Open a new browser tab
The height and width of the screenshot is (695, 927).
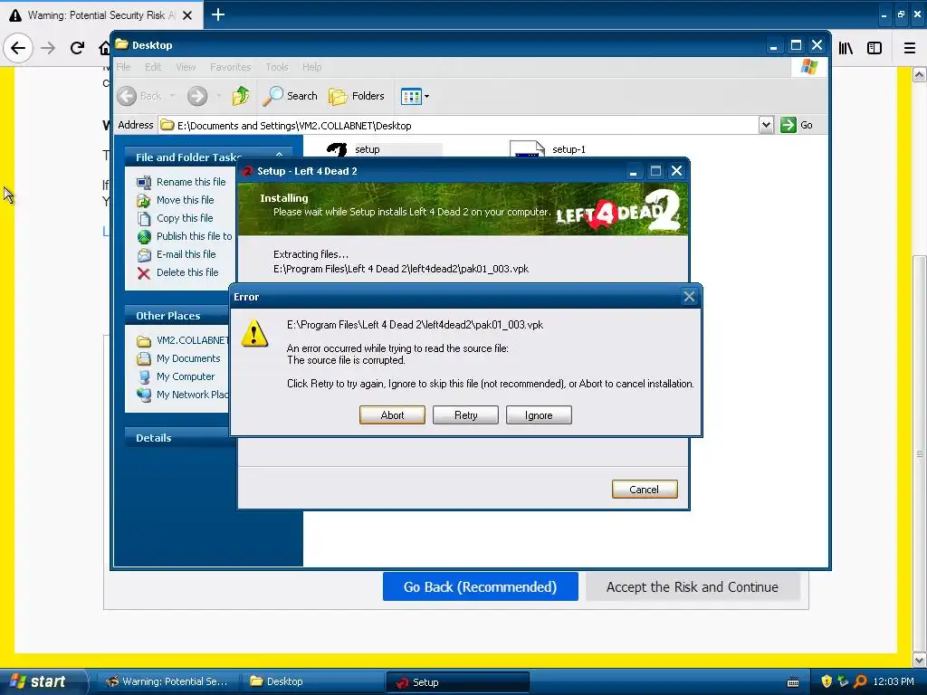tap(218, 14)
